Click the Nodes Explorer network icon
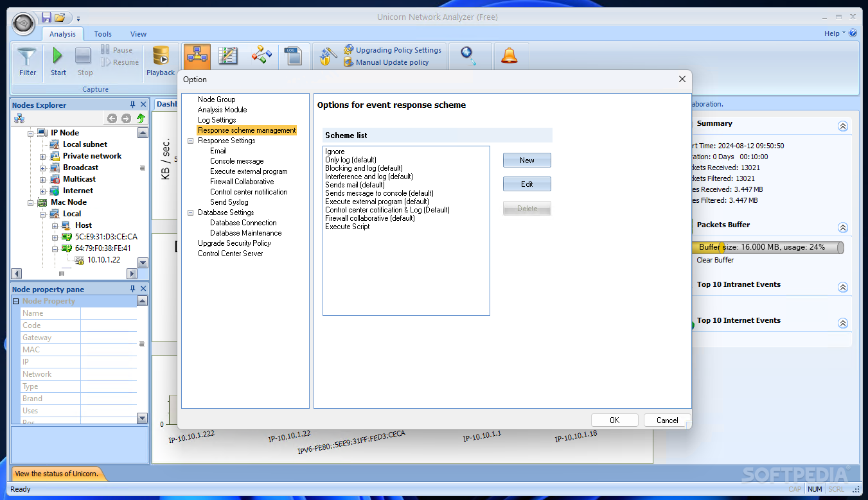Viewport: 868px width, 500px height. [19, 119]
